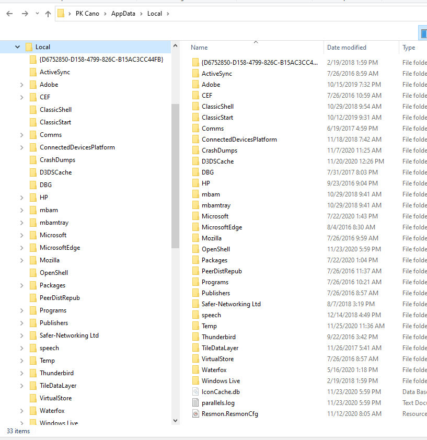Select Windows Live folder icon in file list
Image resolution: width=427 pixels, height=440 pixels.
coord(195,381)
